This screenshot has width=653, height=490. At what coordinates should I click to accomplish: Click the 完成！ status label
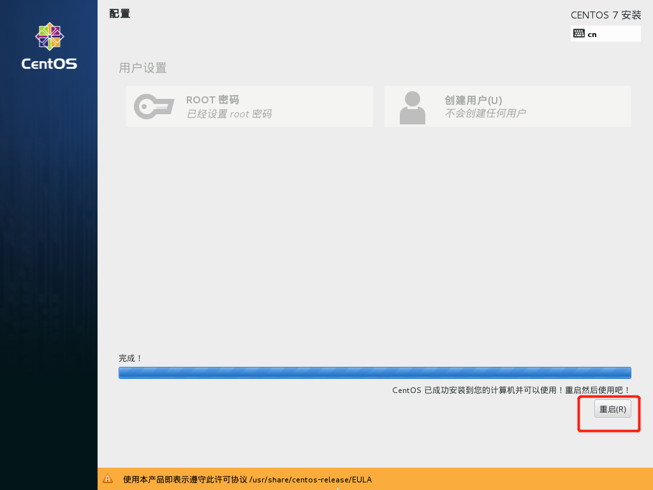[x=131, y=359]
